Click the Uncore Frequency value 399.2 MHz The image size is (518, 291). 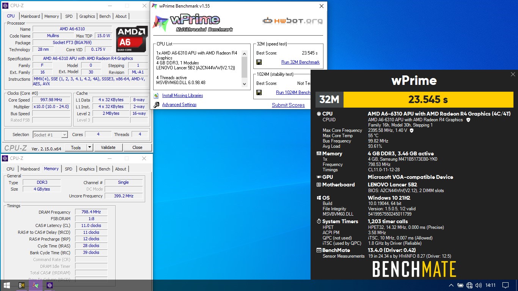tap(124, 196)
